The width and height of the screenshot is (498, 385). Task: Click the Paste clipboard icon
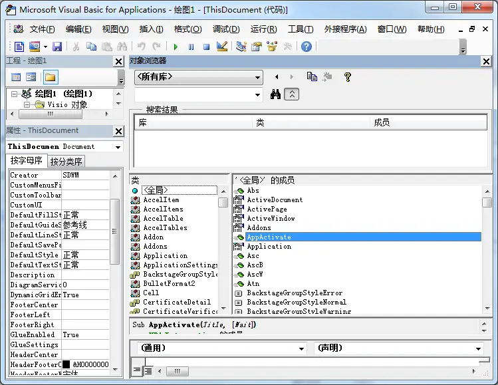point(107,47)
